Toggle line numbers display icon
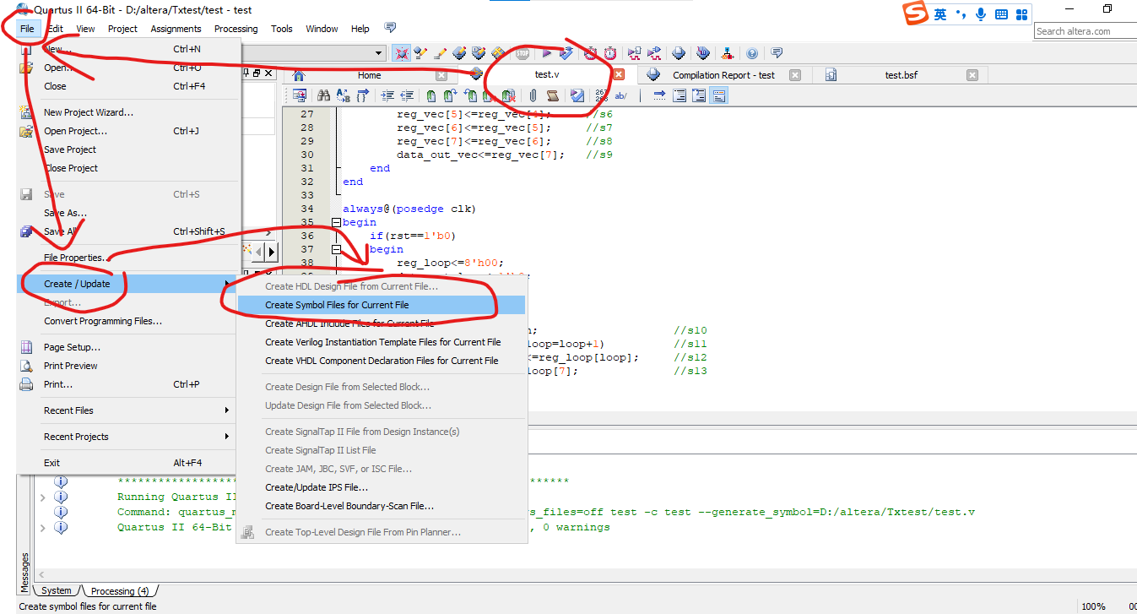Image resolution: width=1137 pixels, height=614 pixels. pos(601,95)
